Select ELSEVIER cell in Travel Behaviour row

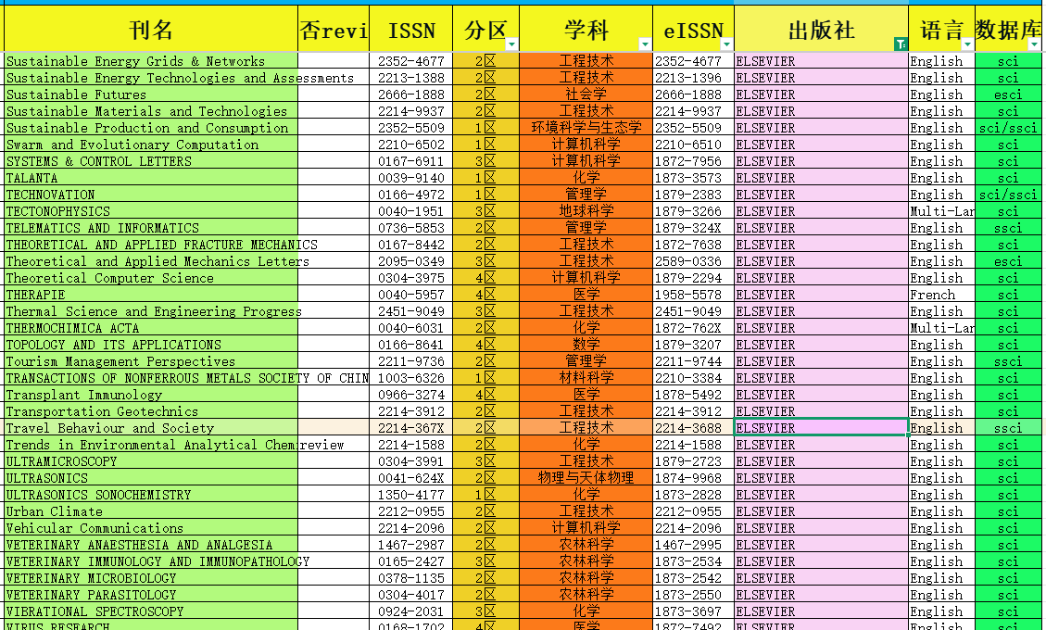821,428
